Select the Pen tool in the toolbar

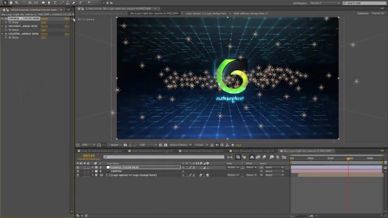(x=49, y=2)
